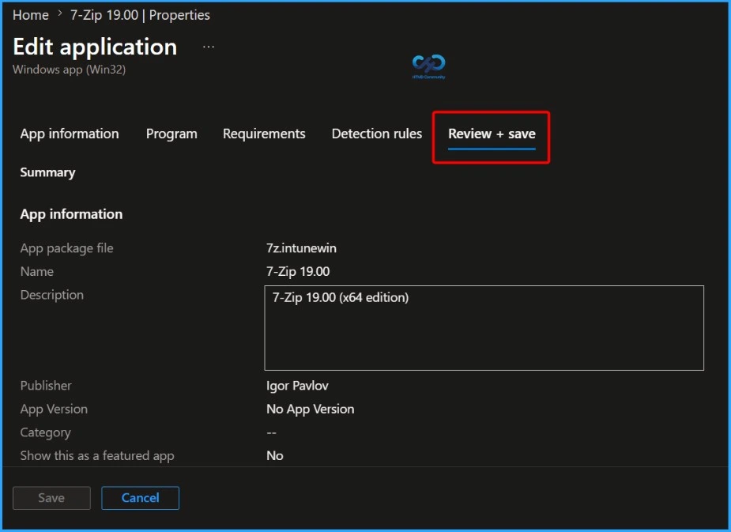The image size is (731, 532).
Task: Click inside the Description text box
Action: (484, 328)
